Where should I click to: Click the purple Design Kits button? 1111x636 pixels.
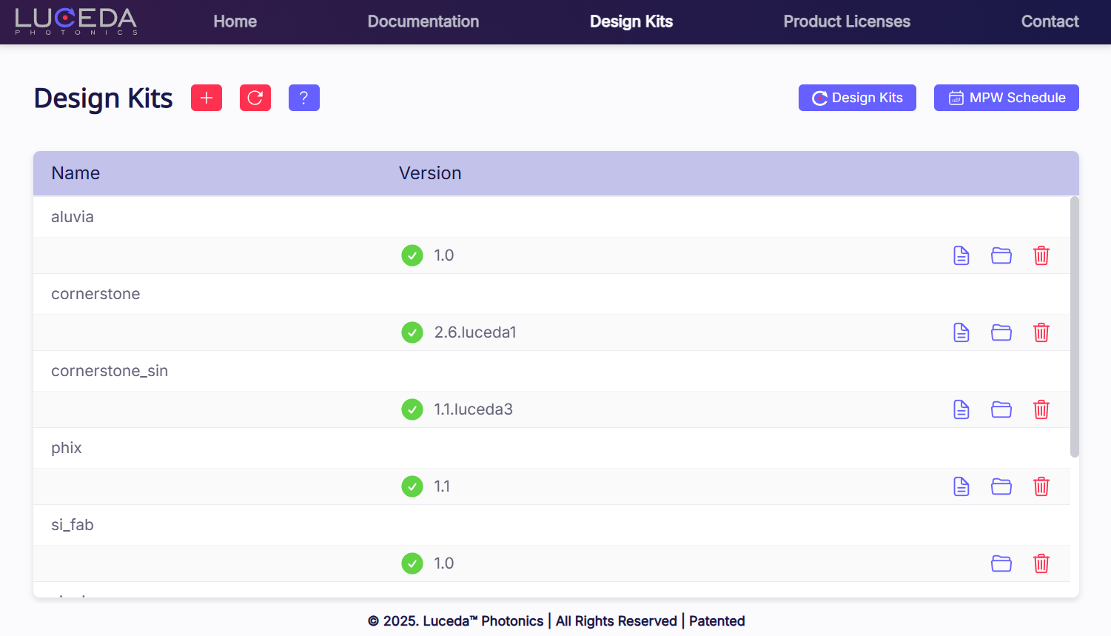(857, 98)
